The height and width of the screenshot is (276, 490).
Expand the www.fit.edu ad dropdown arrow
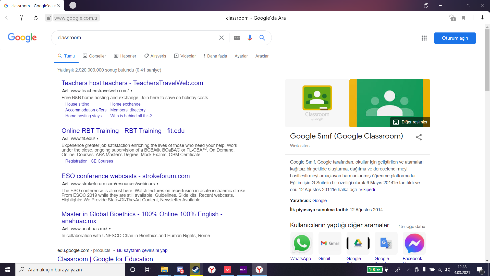point(97,139)
